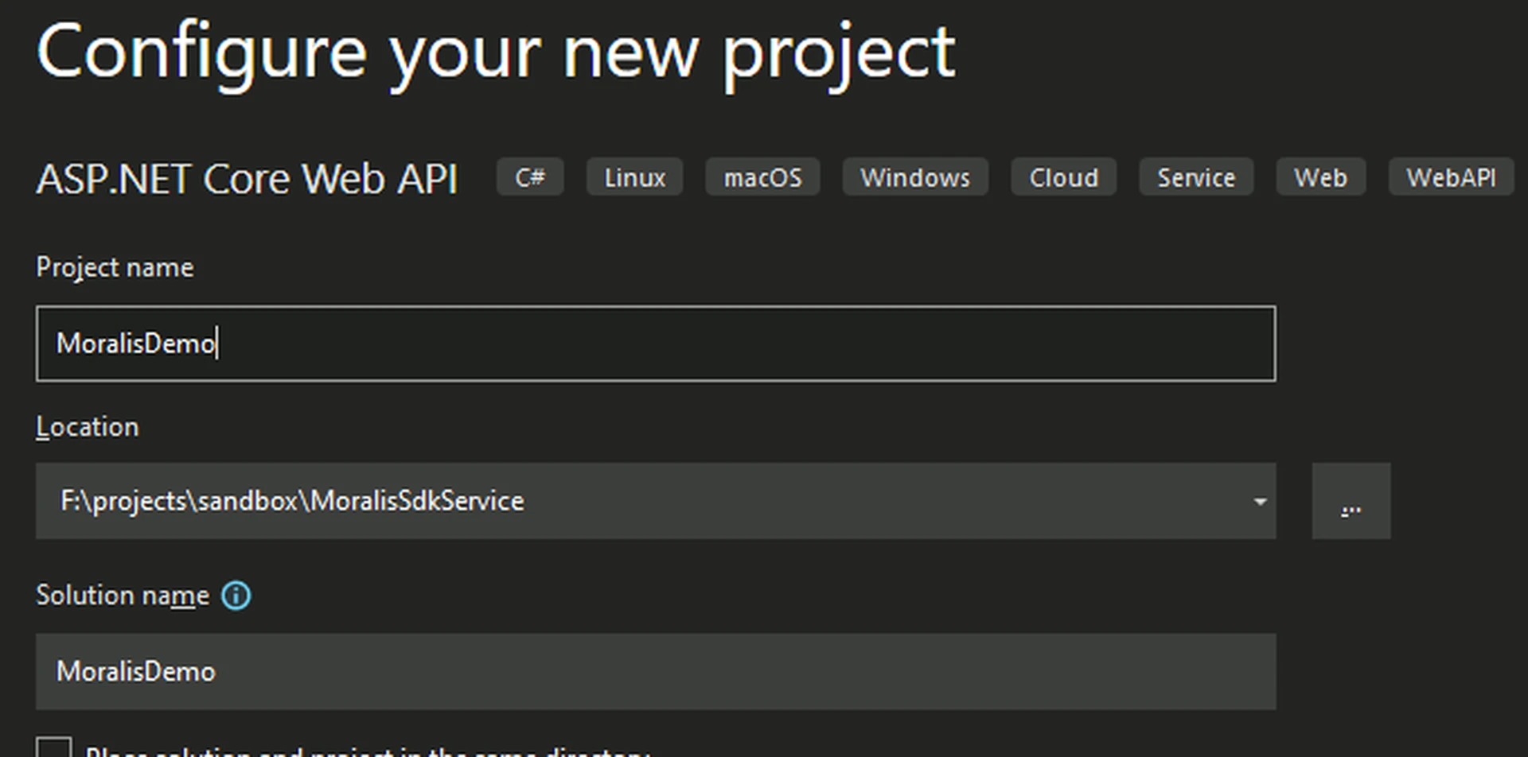Screen dimensions: 1528x757
Task: Select the C# language tag
Action: (x=529, y=177)
